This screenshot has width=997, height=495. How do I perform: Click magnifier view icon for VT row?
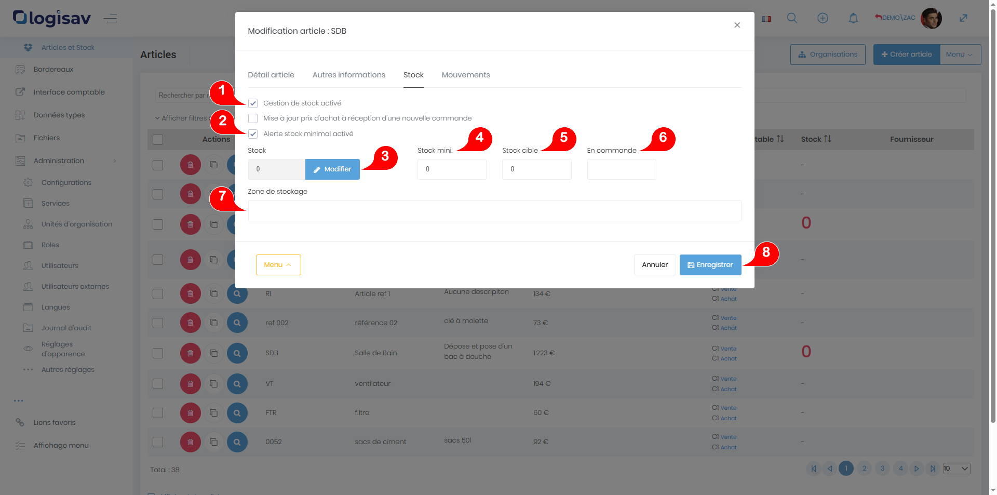(x=237, y=384)
